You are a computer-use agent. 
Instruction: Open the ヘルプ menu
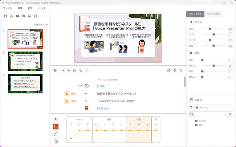(x=42, y=8)
